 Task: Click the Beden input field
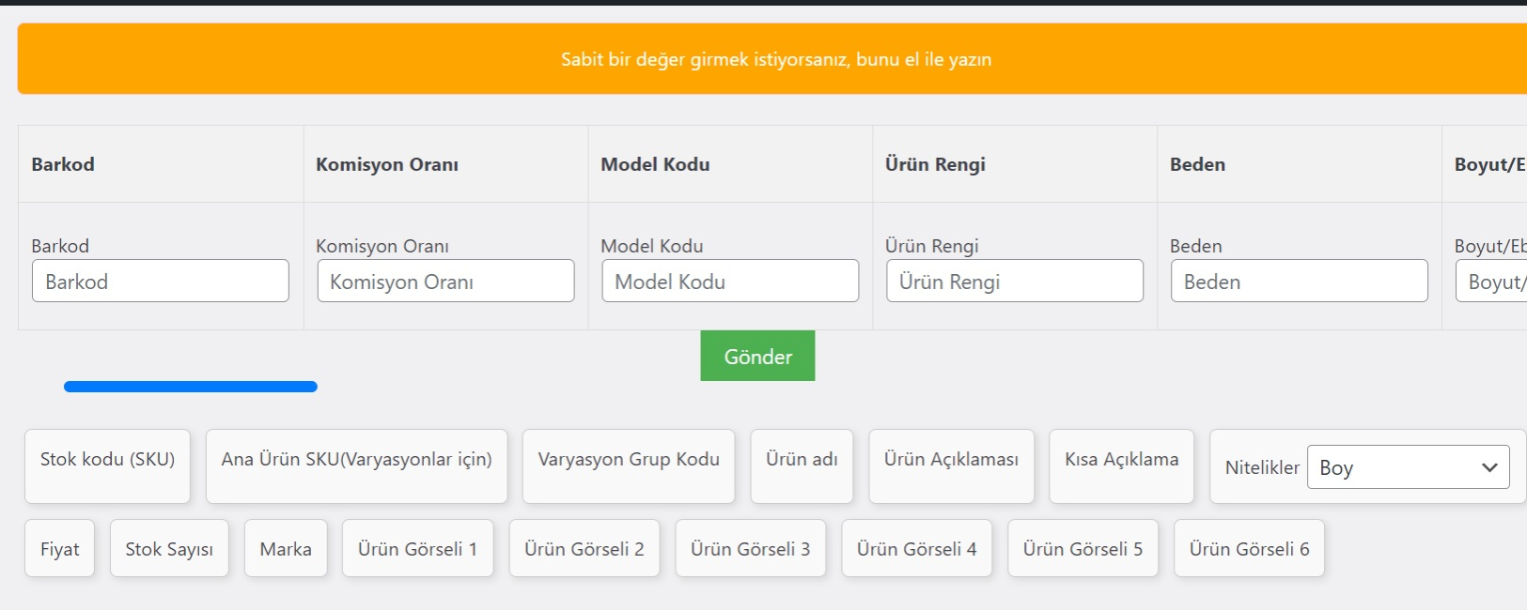point(1300,282)
